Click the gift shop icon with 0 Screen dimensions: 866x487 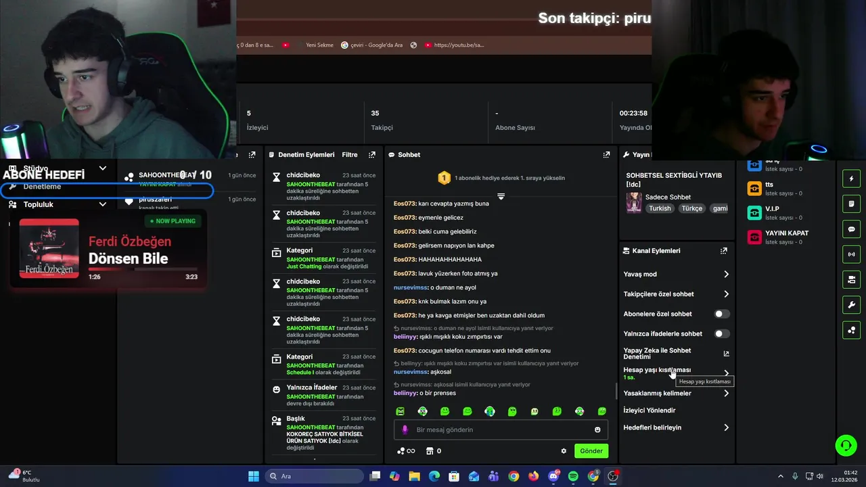[433, 451]
